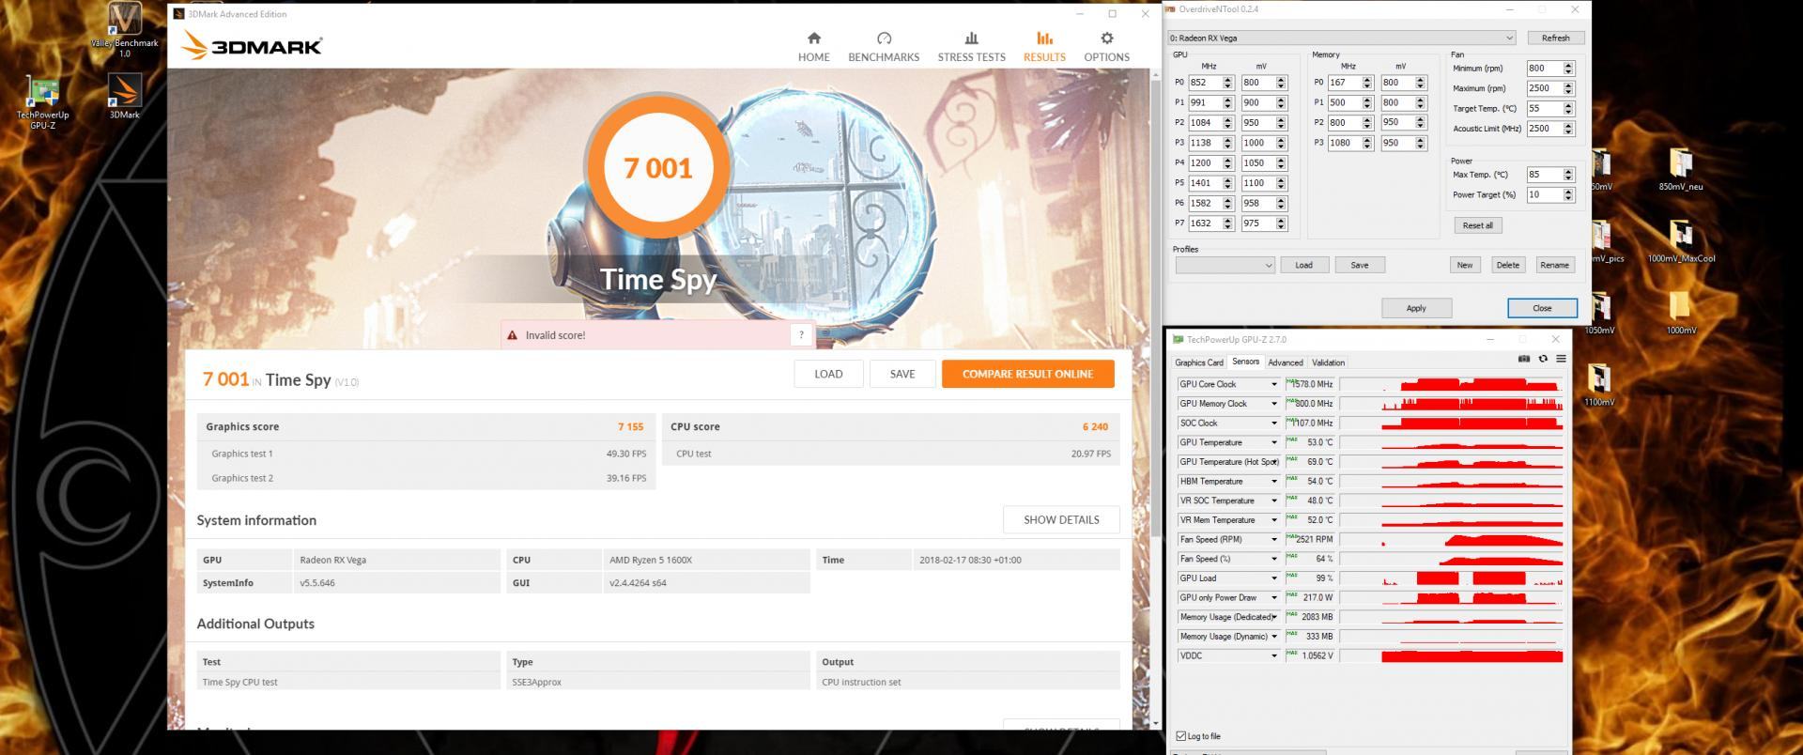Click the GPU-Z screenshot camera icon
Image resolution: width=1803 pixels, height=755 pixels.
point(1523,359)
